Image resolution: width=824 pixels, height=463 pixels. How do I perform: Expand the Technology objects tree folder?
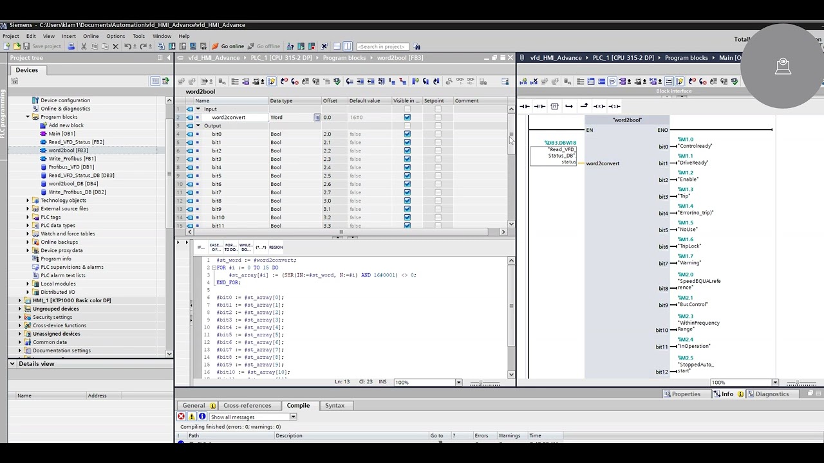click(28, 201)
